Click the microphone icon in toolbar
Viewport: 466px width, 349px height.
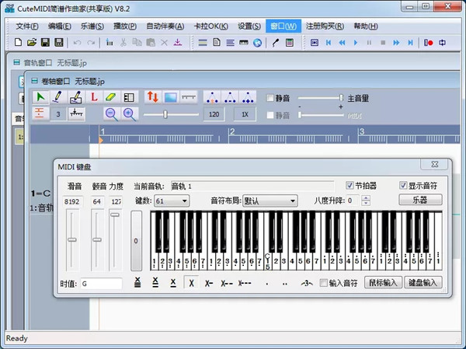tap(276, 43)
